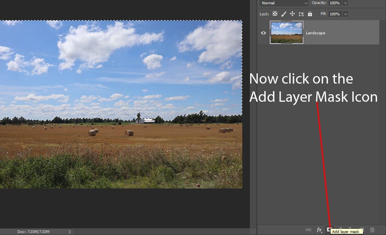Screen dimensions: 386x235
Task: Hide the Landscape layer using eye icon
Action: [264, 33]
